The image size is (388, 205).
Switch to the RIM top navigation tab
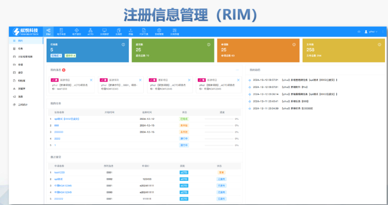tap(48, 31)
